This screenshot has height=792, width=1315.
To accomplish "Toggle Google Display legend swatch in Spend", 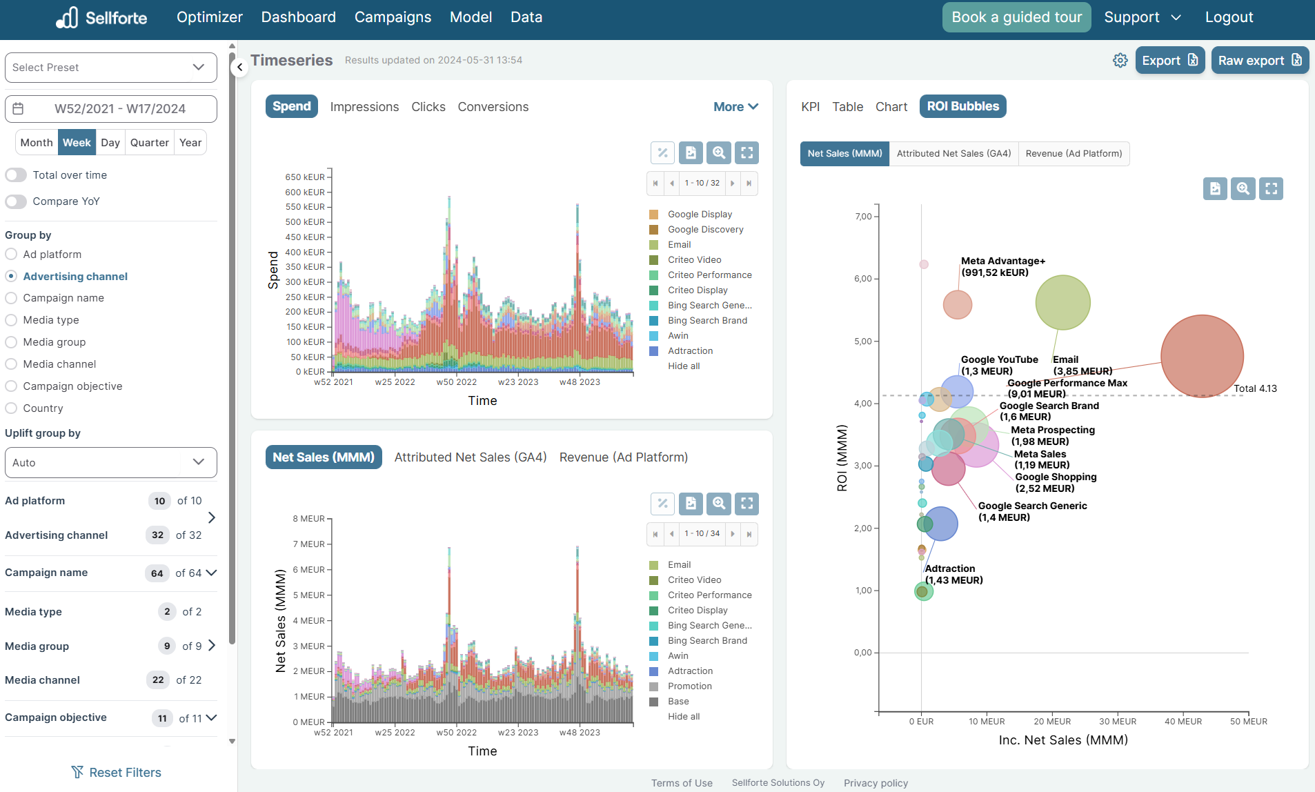I will [x=653, y=215].
